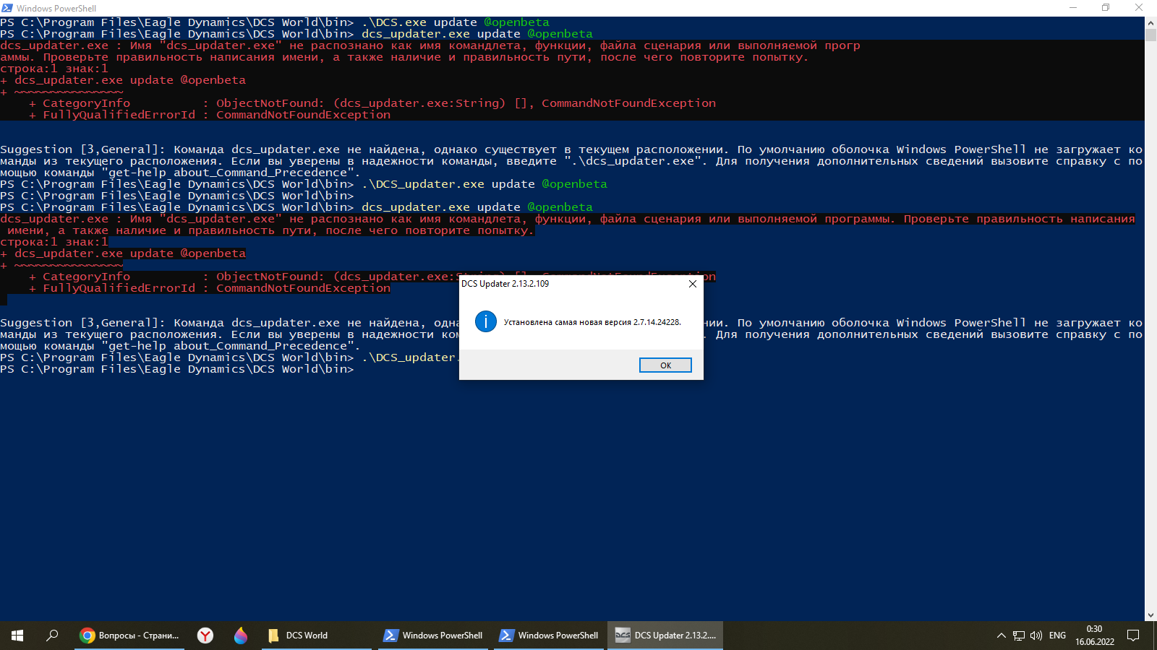Click the highlighted '+ dcs_updater.exe update @openbeta' line

[123, 253]
